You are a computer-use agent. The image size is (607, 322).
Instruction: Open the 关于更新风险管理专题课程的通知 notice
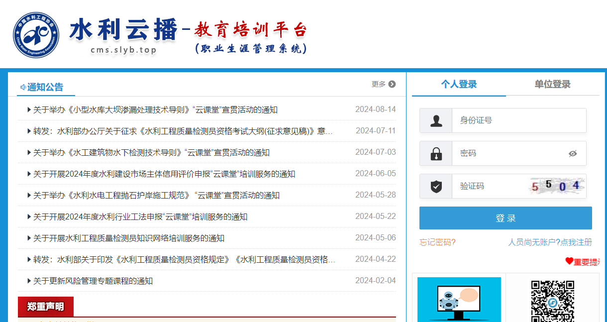pyautogui.click(x=93, y=281)
